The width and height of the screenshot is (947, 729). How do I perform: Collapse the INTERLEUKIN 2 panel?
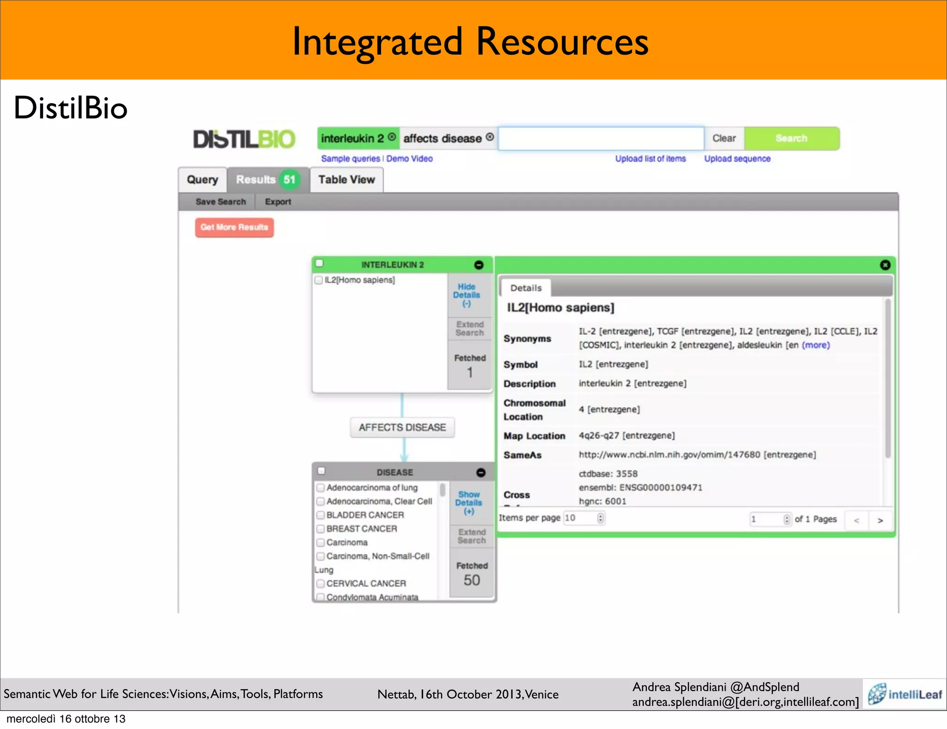point(479,265)
